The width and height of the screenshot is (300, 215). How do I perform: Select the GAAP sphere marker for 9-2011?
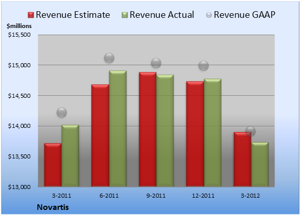tap(156, 63)
